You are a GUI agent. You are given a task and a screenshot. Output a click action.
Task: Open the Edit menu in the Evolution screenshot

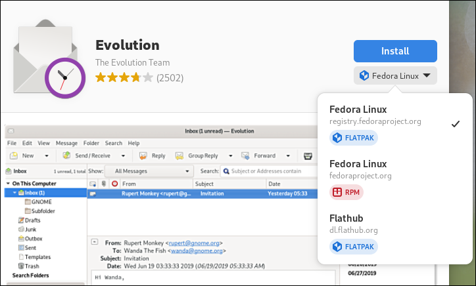coord(27,143)
